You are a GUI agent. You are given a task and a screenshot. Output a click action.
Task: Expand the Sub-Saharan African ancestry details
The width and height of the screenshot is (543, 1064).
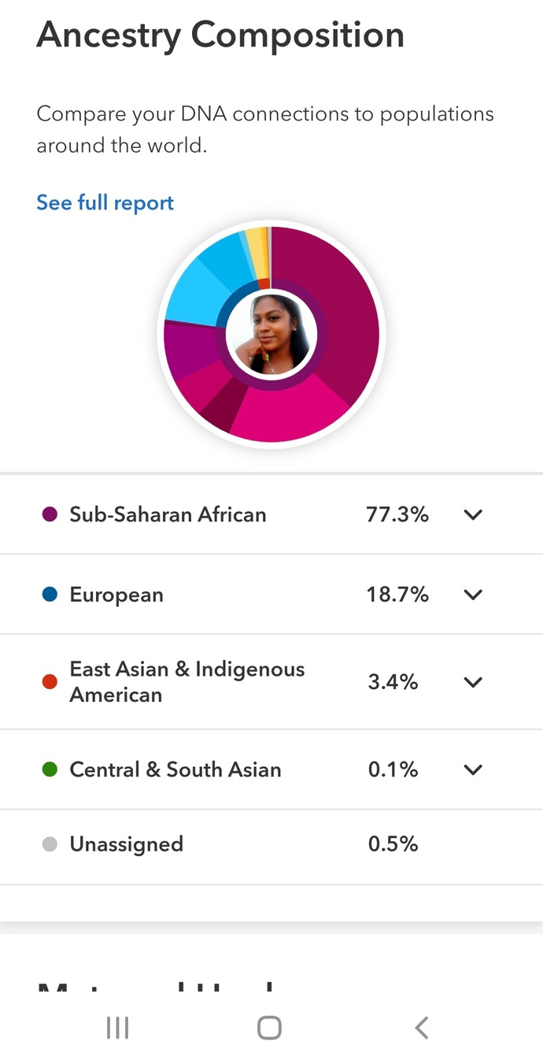472,514
